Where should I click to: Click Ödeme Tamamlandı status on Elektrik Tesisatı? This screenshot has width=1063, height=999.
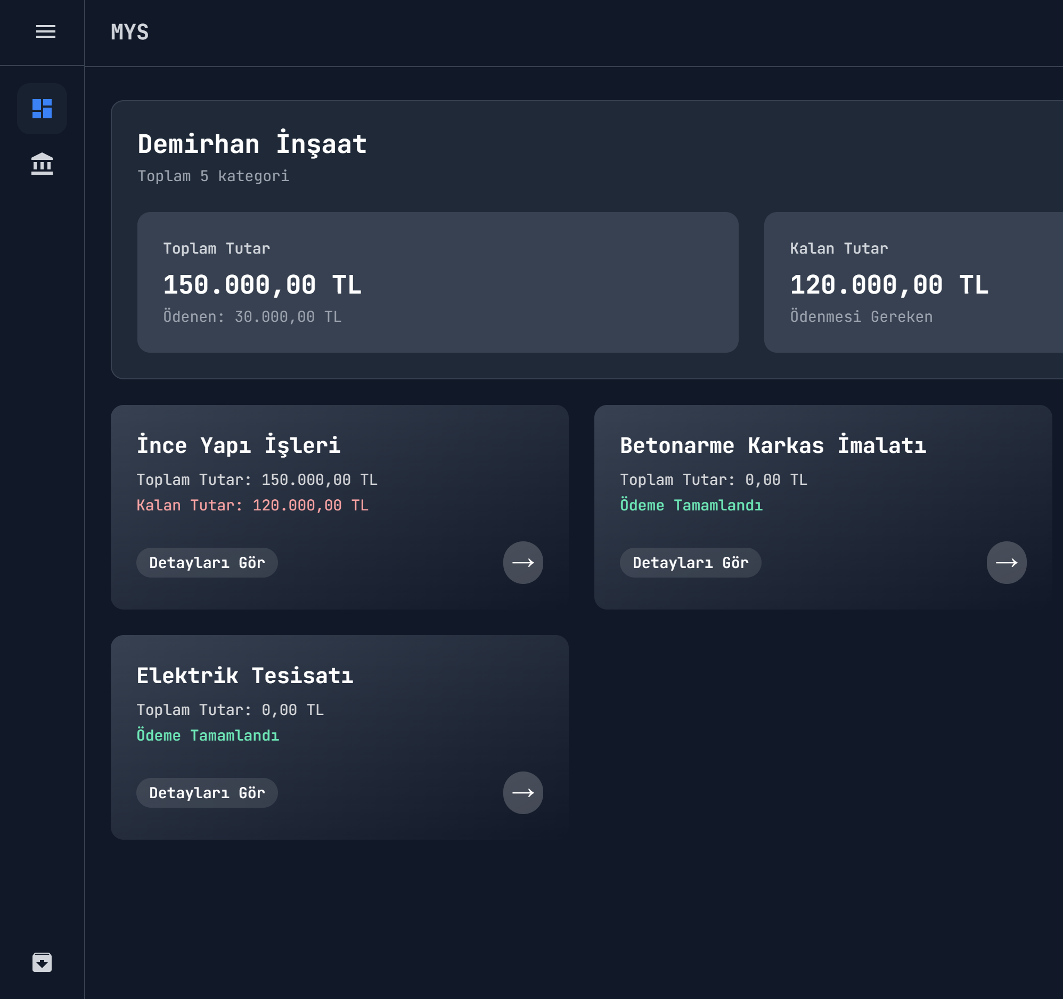point(208,735)
